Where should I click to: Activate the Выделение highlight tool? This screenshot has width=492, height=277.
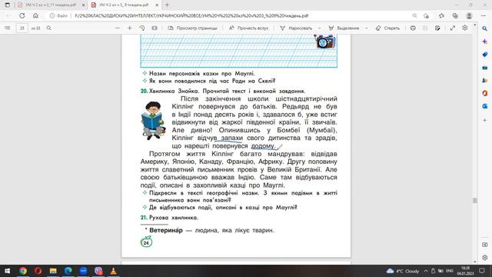pyautogui.click(x=344, y=28)
